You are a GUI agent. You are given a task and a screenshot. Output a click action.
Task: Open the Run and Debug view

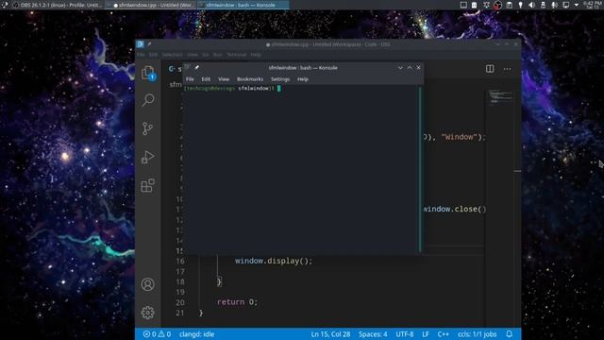[x=148, y=157]
